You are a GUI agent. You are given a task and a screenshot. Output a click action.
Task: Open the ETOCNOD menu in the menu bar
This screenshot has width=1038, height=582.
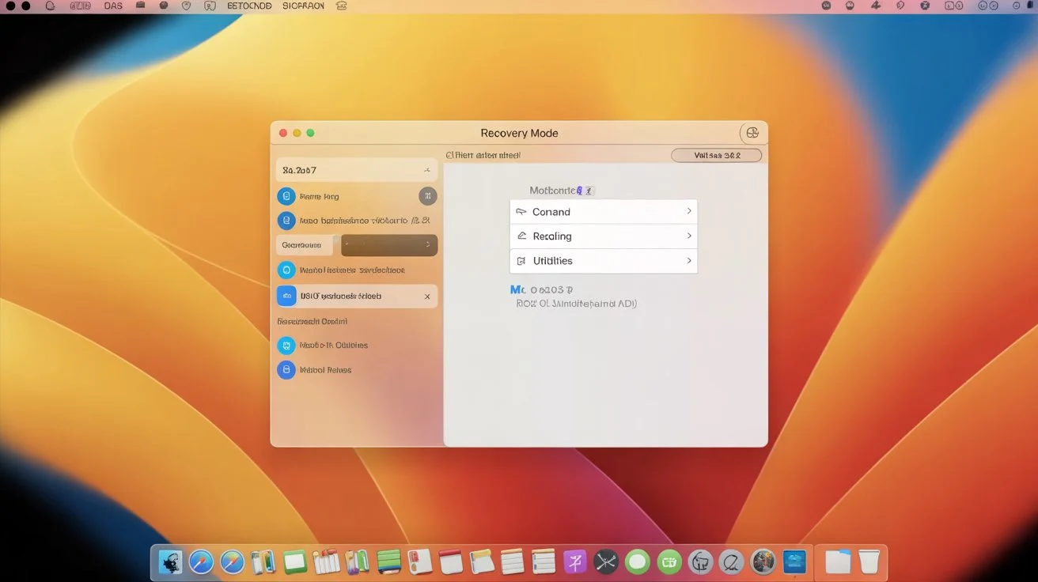coord(249,6)
